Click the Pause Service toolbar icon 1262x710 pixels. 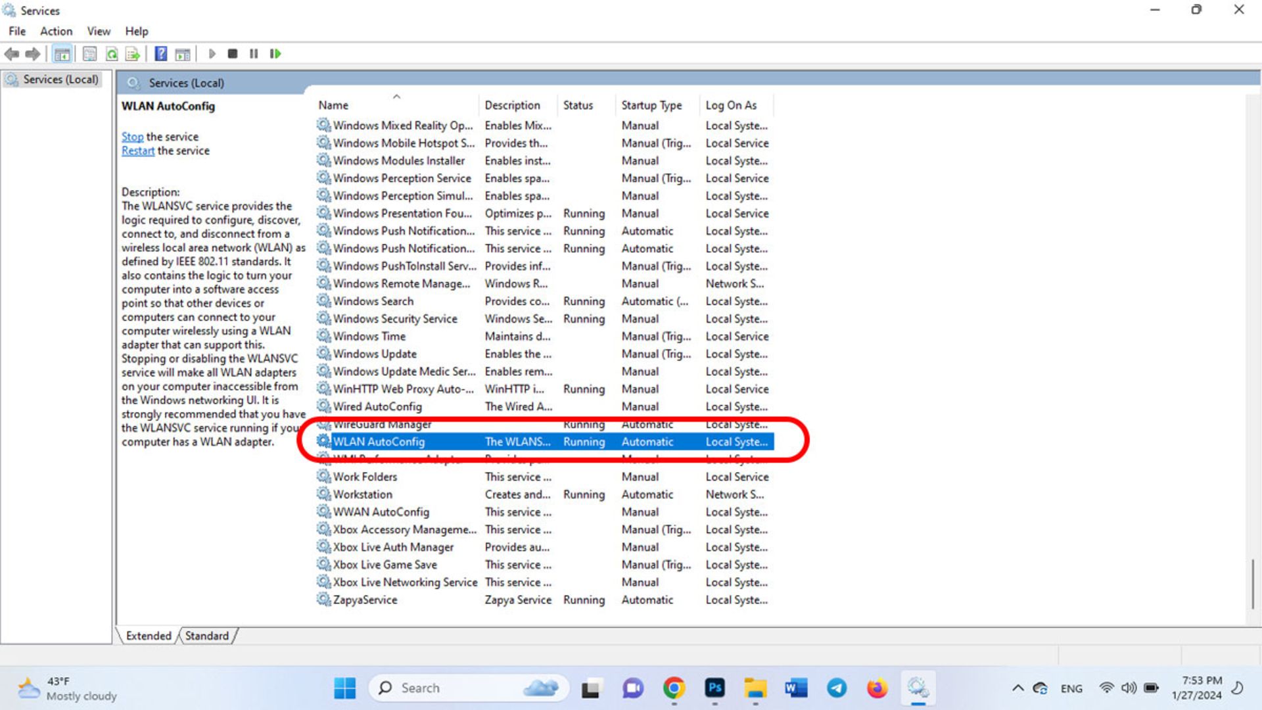[253, 54]
